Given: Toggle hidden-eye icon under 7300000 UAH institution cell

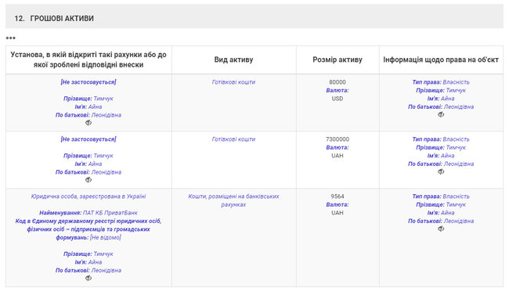Looking at the screenshot, I should (x=88, y=180).
